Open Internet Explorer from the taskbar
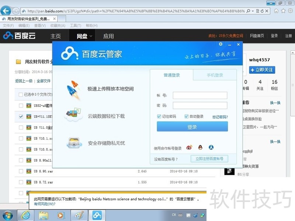Viewport: 295px width, 221px height. [x=25, y=215]
